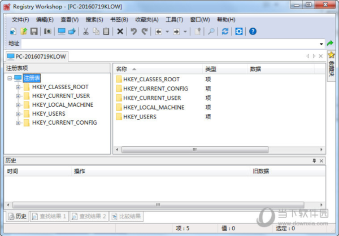
Task: Click the Refresh blue arrows icon
Action: [225, 32]
